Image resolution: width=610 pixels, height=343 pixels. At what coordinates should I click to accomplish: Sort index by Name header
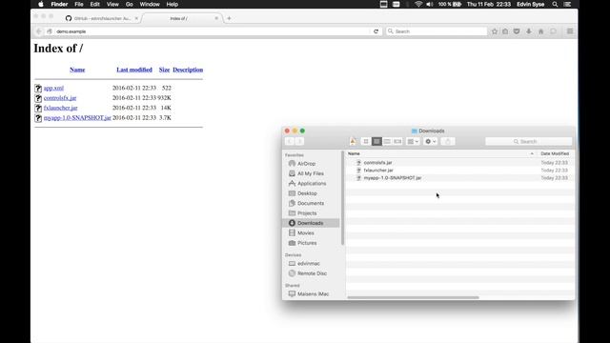77,70
